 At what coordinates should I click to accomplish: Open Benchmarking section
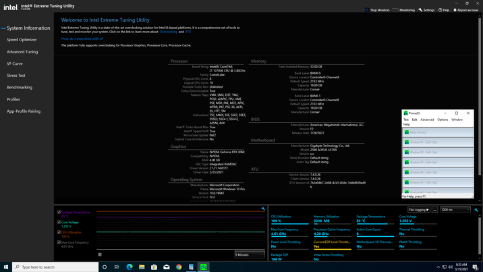[x=20, y=87]
